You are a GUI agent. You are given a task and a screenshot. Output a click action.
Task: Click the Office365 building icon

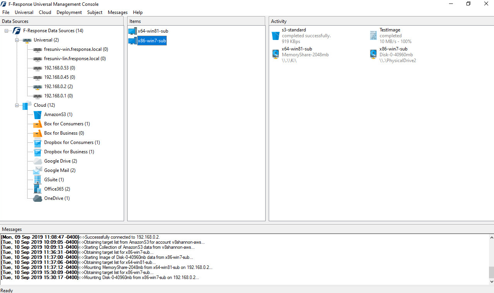tap(38, 189)
